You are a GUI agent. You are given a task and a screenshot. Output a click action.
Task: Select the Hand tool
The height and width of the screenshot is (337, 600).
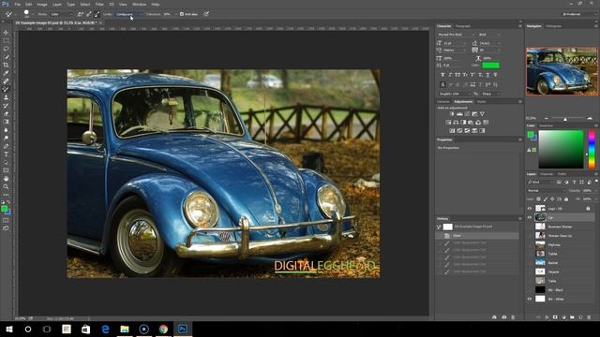tap(6, 179)
